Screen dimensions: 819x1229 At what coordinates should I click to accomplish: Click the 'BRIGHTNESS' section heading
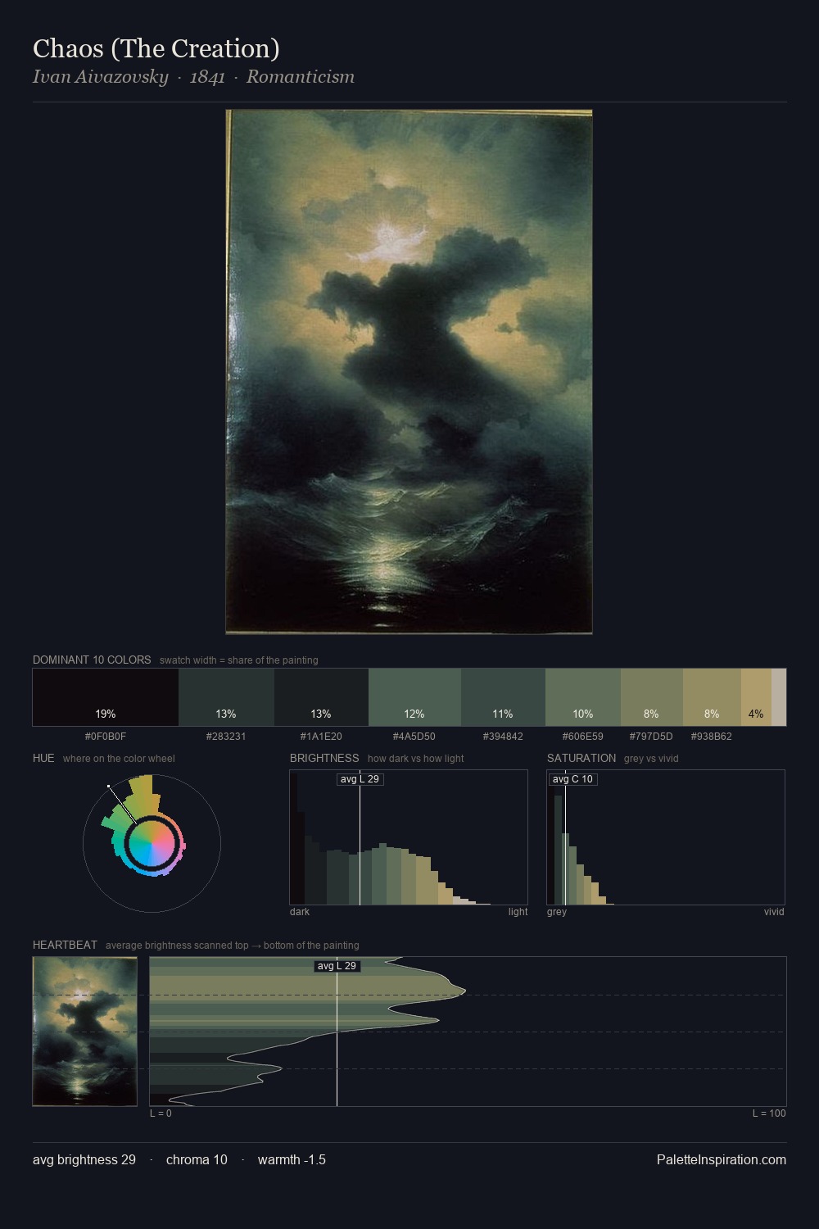point(324,758)
